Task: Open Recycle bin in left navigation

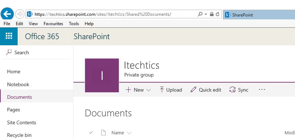Action: point(19,135)
